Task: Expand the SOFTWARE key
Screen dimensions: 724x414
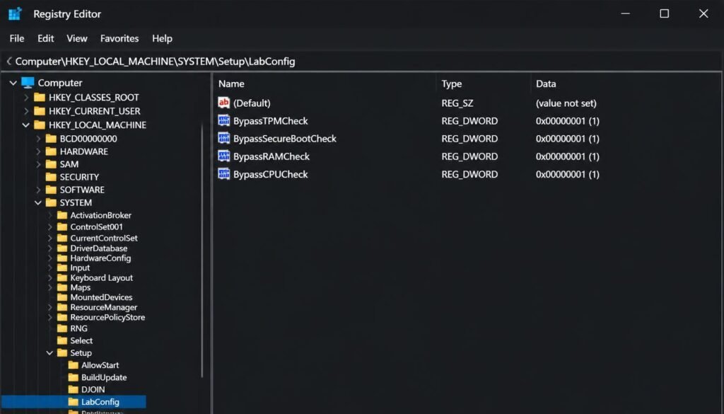Action: pyautogui.click(x=38, y=190)
